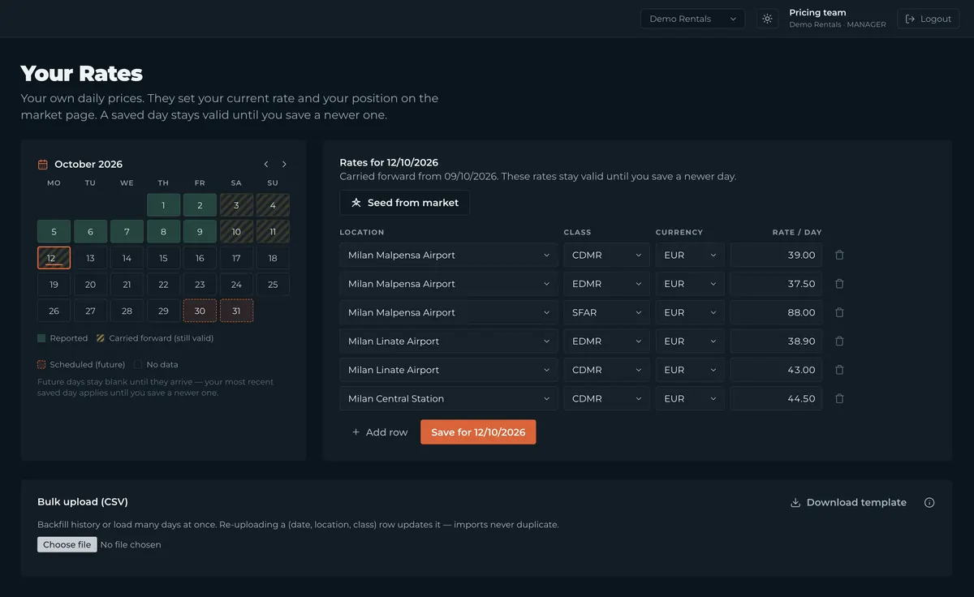Select October 5 in the calendar
974x597 pixels.
[x=54, y=232]
